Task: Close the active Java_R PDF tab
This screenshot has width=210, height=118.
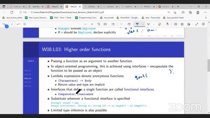Action: [x=80, y=7]
